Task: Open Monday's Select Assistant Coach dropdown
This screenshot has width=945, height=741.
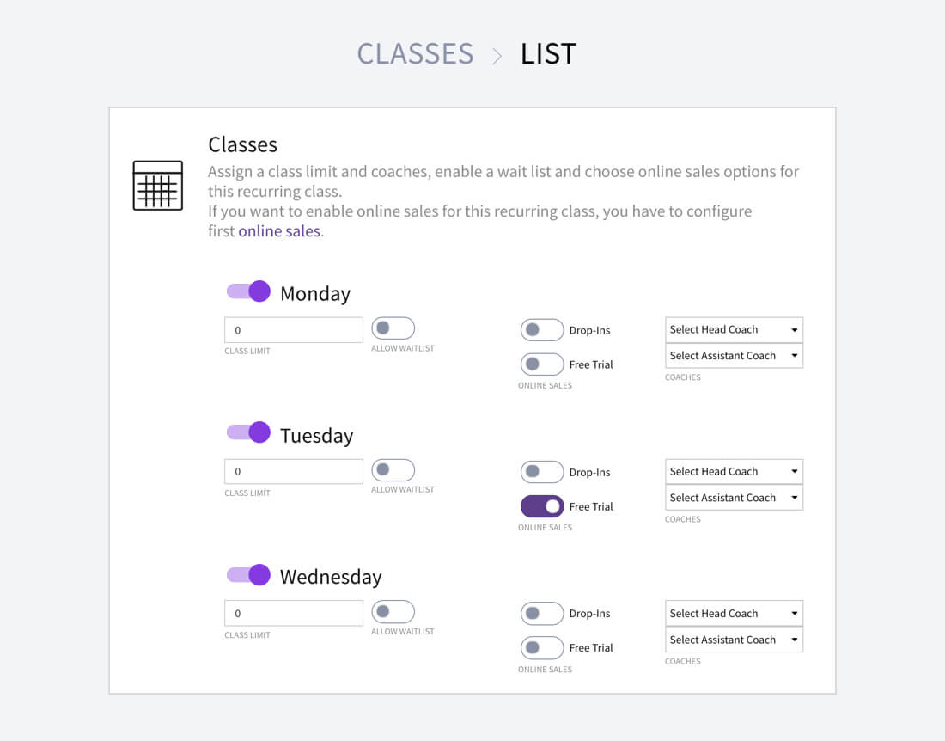Action: [x=734, y=356]
